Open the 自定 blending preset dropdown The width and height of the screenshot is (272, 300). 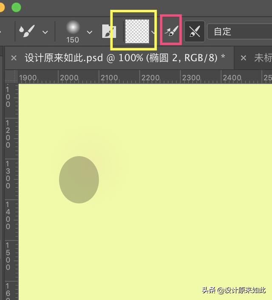(x=240, y=31)
